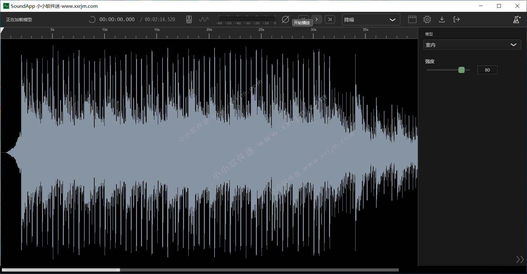Click the 正在加载模型 status text
The image size is (527, 274).
pos(19,20)
